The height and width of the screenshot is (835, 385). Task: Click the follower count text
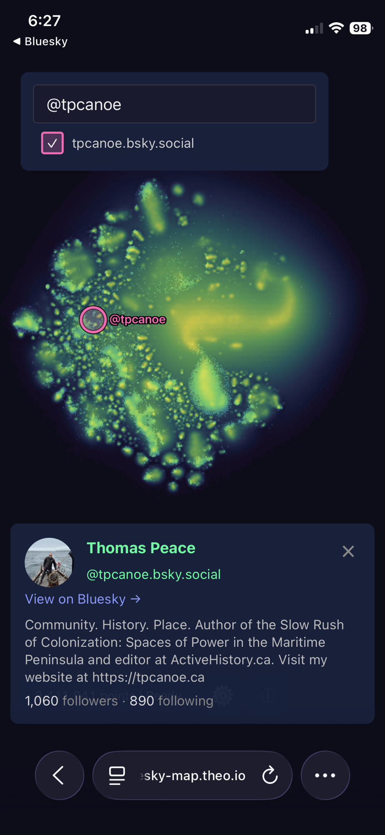71,701
